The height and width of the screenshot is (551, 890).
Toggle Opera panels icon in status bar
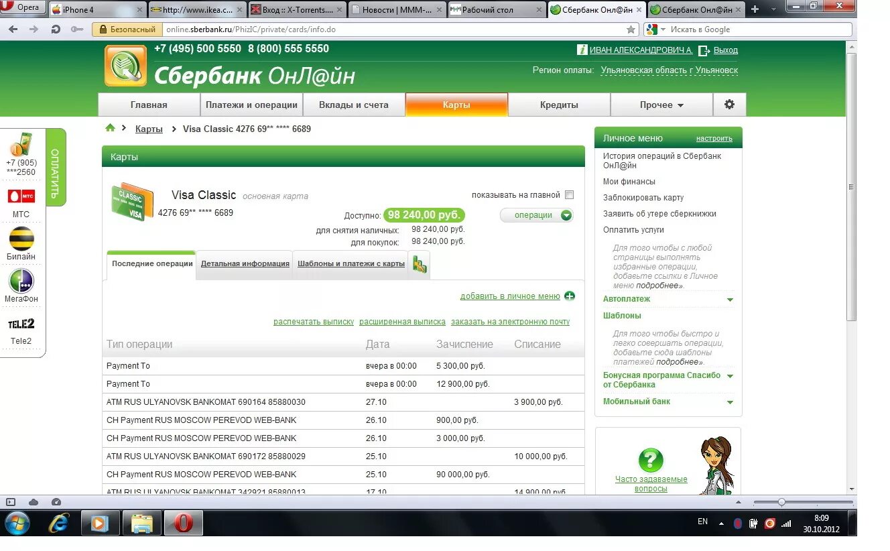[11, 502]
